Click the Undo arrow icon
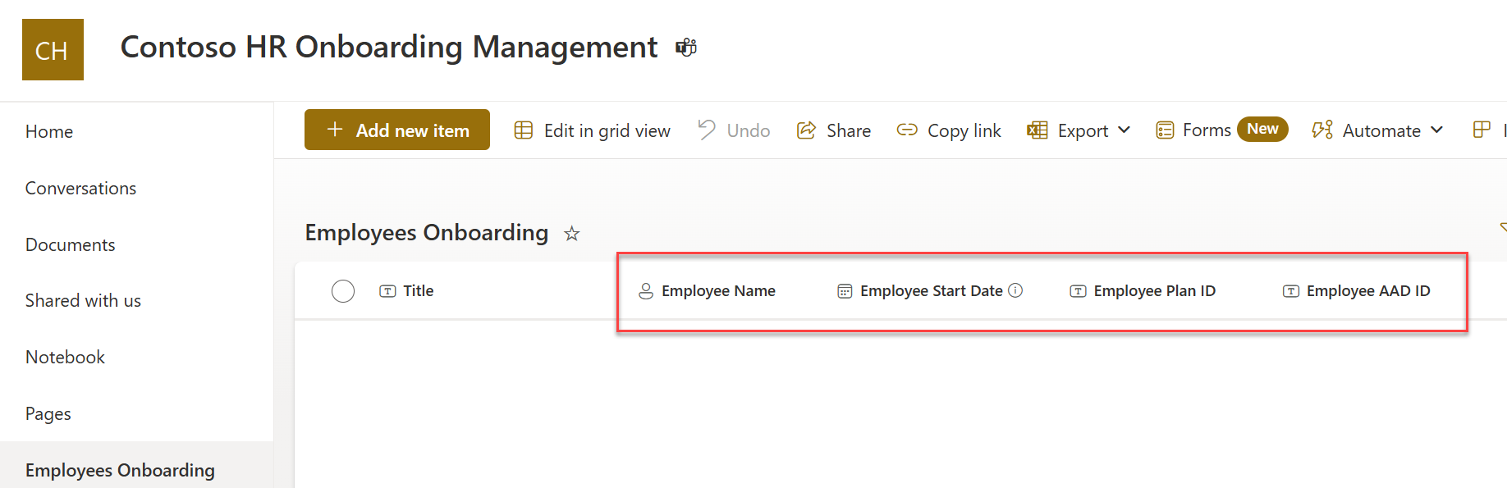 [706, 130]
